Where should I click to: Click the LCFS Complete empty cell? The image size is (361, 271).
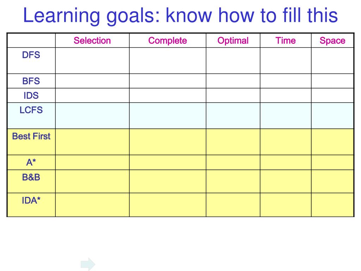pyautogui.click(x=167, y=116)
